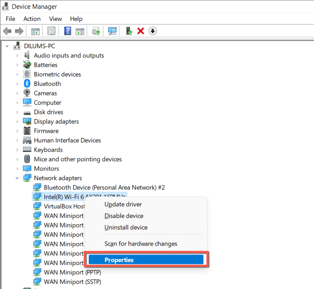Select WAN Miniport (SSTP) adapter
Viewport: 314px width, 289px height.
[72, 281]
